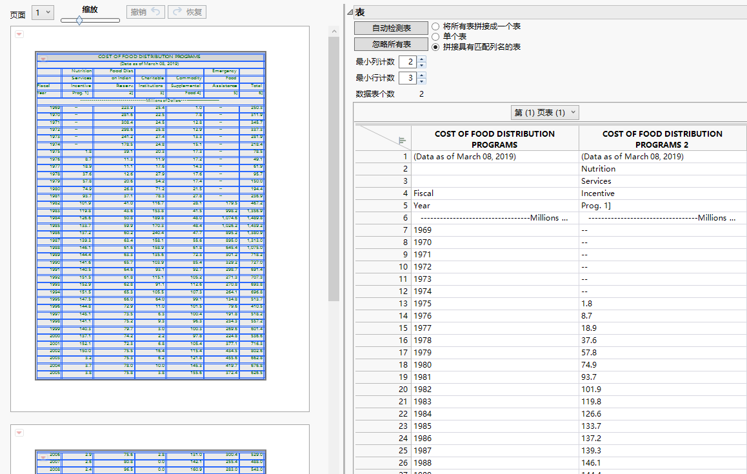This screenshot has height=474, width=747.
Task: Click the 自动检测表 button
Action: coord(392,28)
